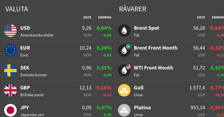Open the USD Amerikanske dollar link
The image size is (224, 117).
37,31
